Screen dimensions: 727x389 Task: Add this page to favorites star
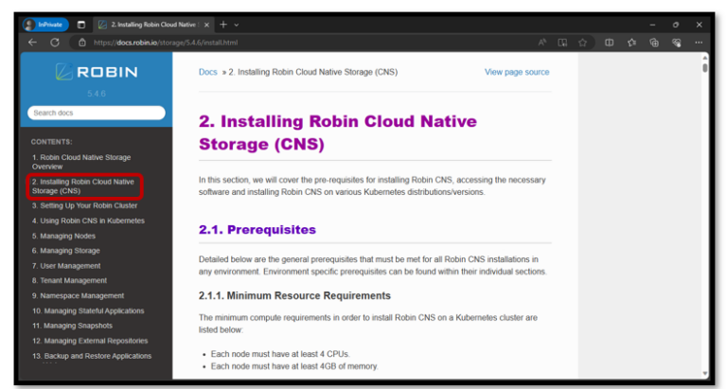[x=583, y=43]
